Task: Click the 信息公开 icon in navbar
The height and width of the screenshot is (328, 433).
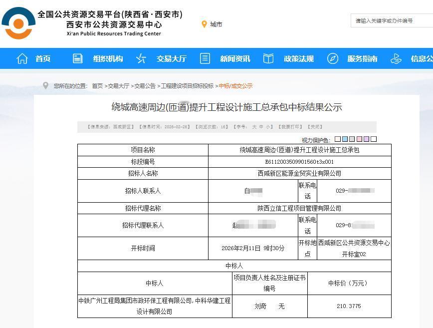Action: 396,58
